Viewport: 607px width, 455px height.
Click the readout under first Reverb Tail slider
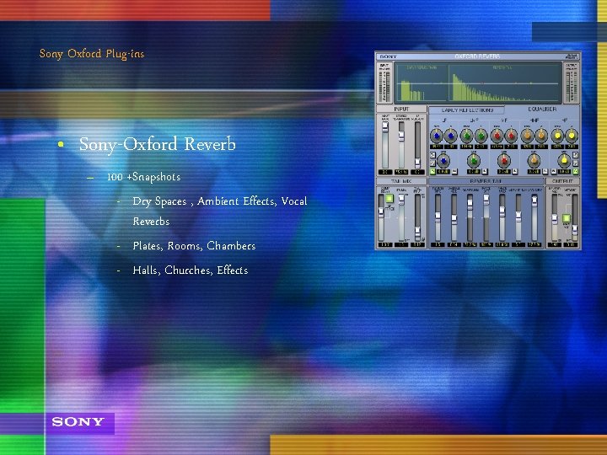click(438, 245)
